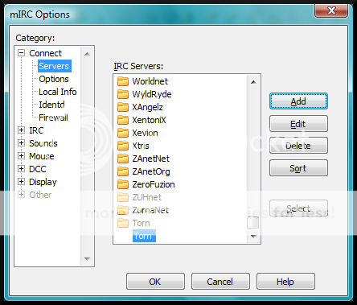Expand the Sounds category
The width and height of the screenshot is (357, 305).
[x=21, y=143]
